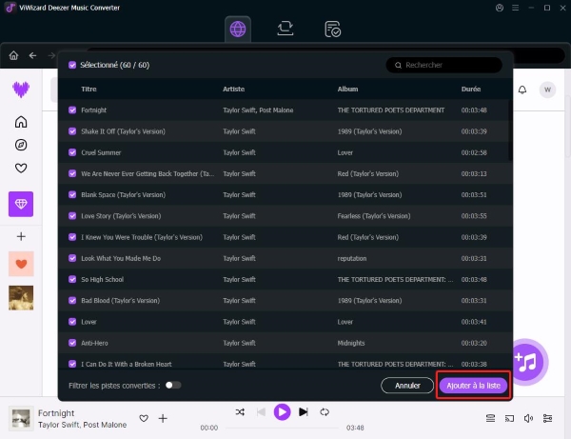
Task: Skip to the next track
Action: coord(304,412)
